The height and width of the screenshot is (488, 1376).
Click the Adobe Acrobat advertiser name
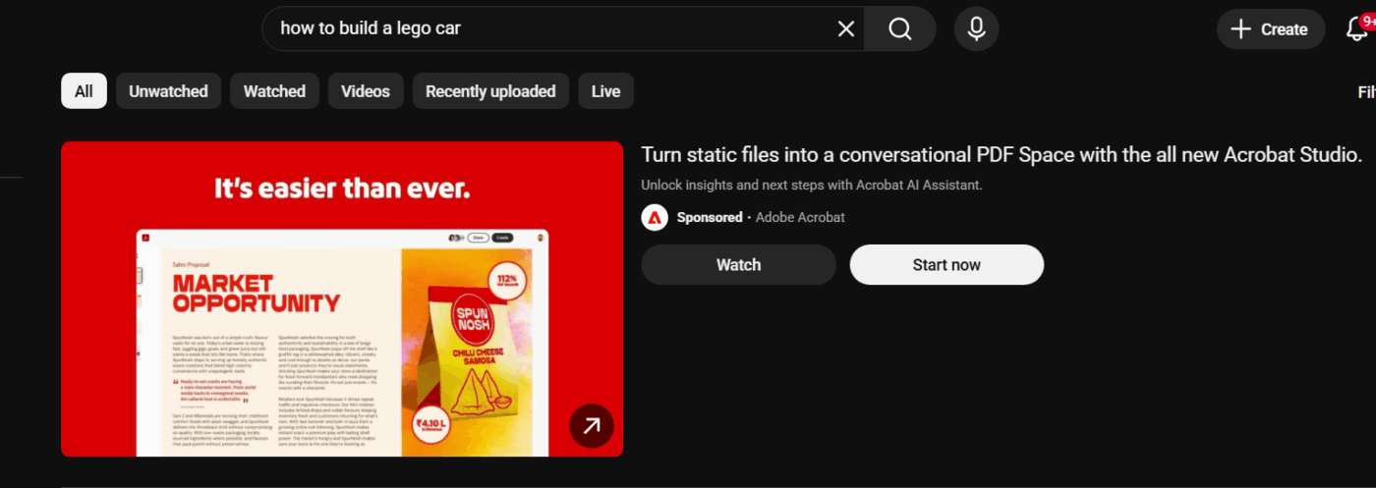coord(800,217)
